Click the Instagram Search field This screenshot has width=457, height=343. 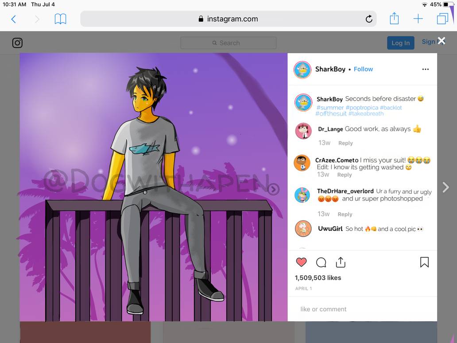pos(228,43)
